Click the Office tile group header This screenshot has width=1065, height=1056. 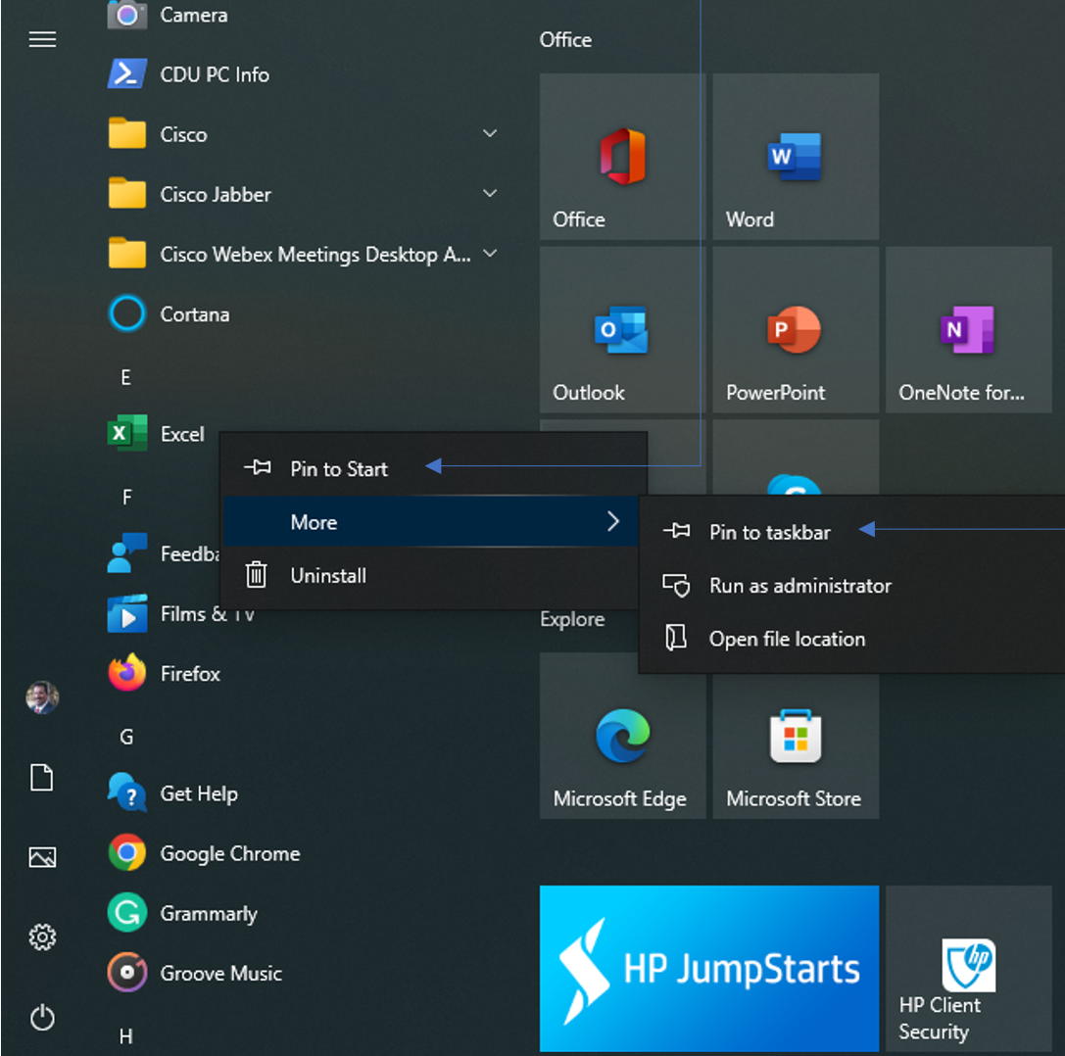coord(565,39)
